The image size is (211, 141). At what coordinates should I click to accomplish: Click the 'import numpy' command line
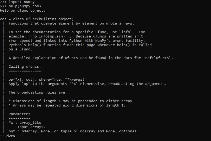[x=17, y=2]
